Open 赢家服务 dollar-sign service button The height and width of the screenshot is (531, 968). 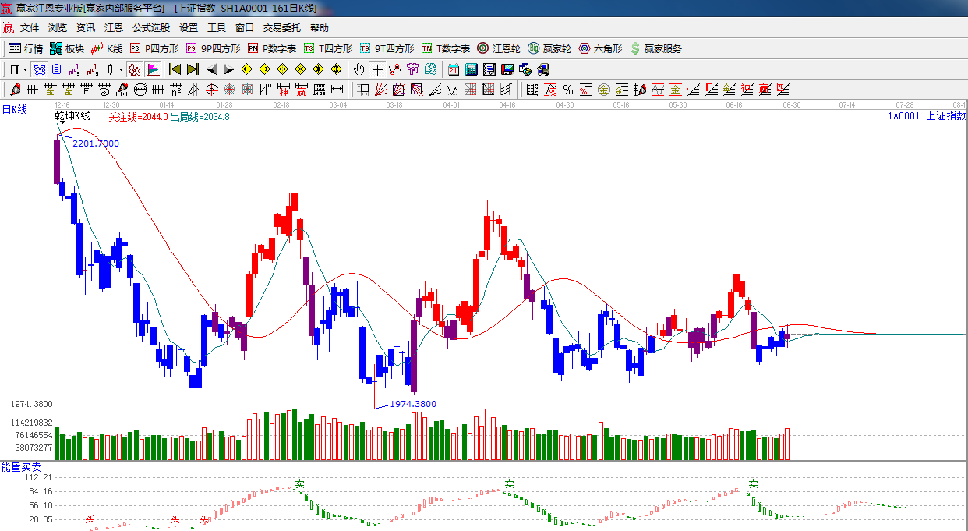[655, 48]
